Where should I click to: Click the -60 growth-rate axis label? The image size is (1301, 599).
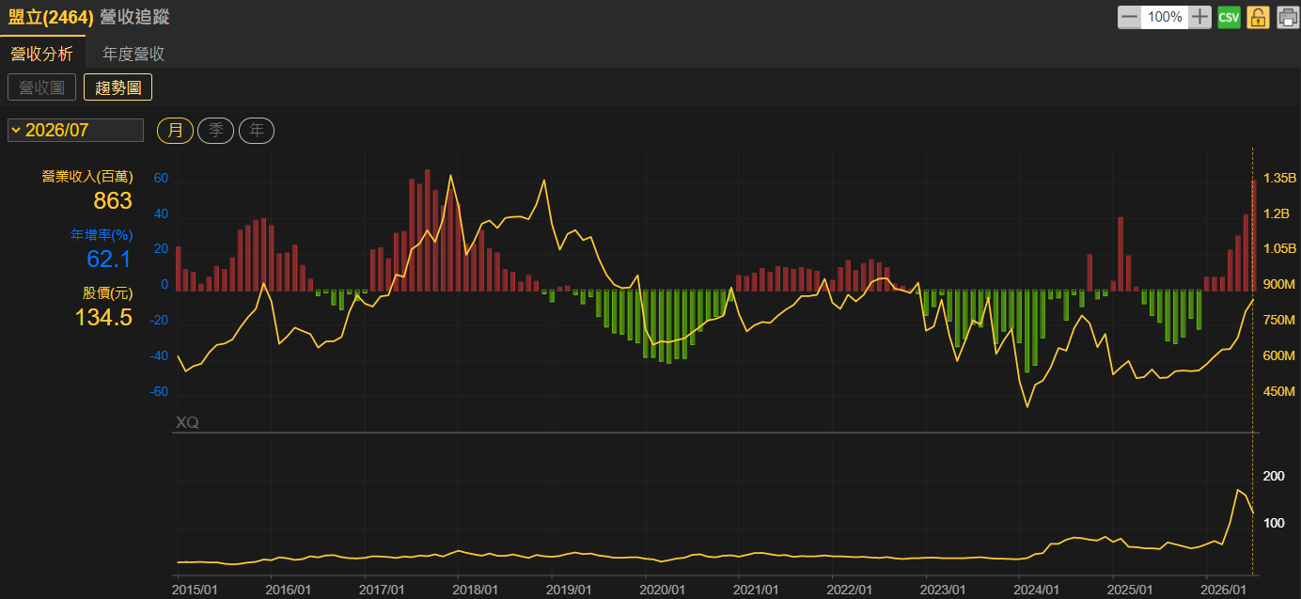tap(159, 391)
